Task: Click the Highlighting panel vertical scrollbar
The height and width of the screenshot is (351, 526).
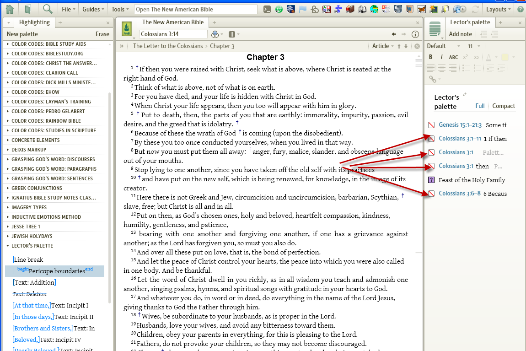Action: click(x=109, y=198)
